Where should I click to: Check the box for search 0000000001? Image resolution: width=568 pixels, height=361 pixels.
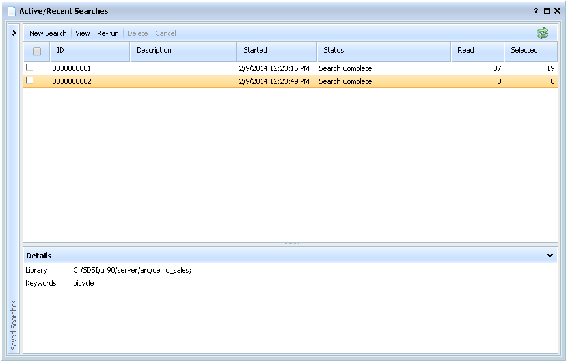point(29,68)
